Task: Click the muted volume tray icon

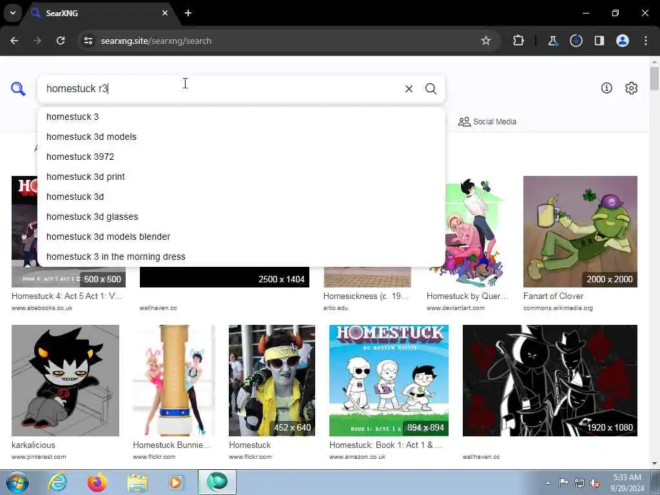Action: click(x=595, y=483)
